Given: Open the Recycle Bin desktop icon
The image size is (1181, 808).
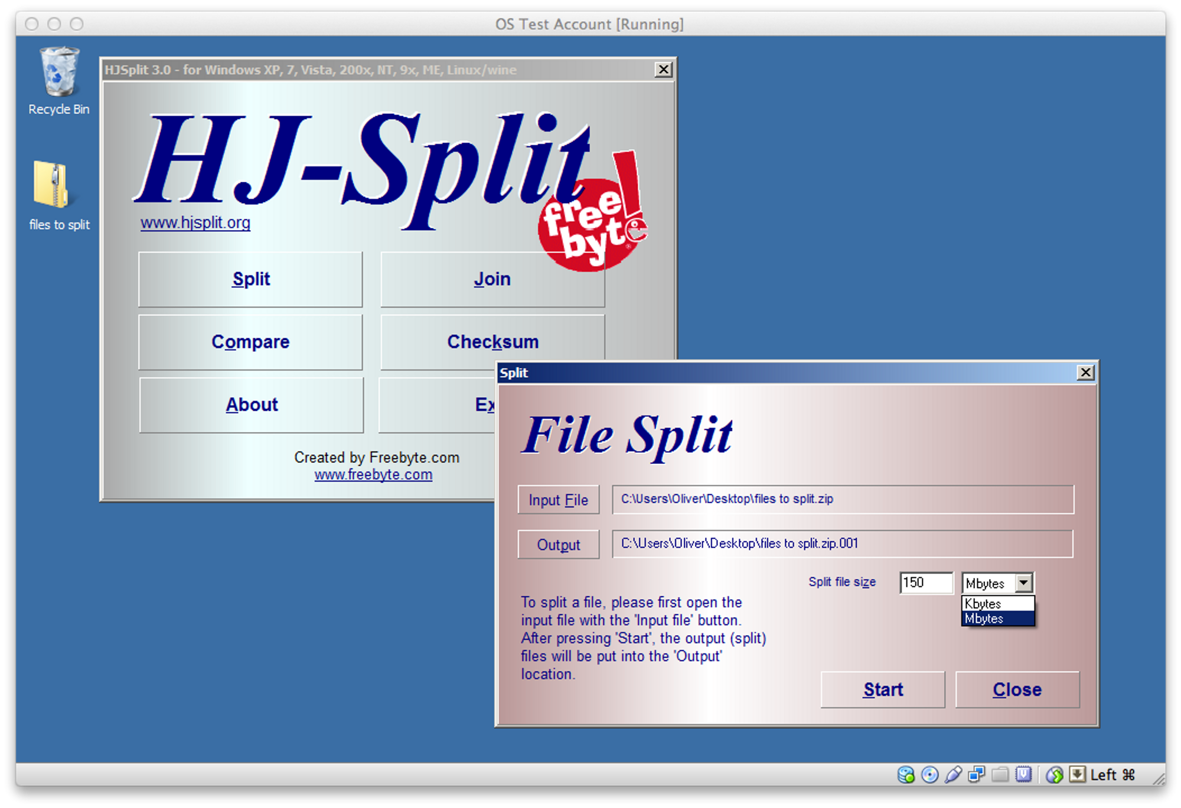Looking at the screenshot, I should pyautogui.click(x=58, y=81).
